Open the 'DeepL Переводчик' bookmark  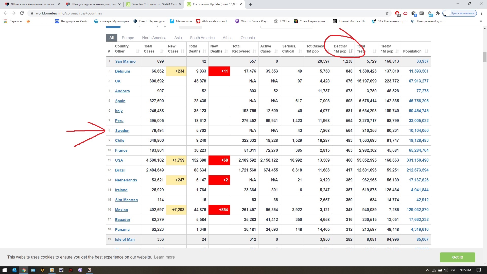pos(150,21)
